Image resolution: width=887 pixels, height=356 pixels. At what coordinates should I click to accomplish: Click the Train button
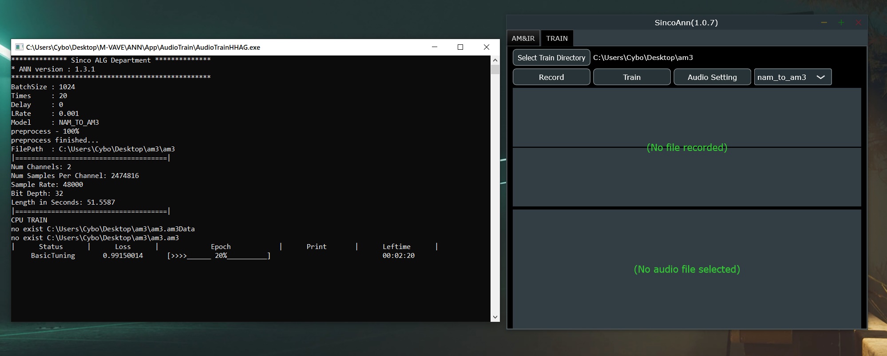point(632,77)
